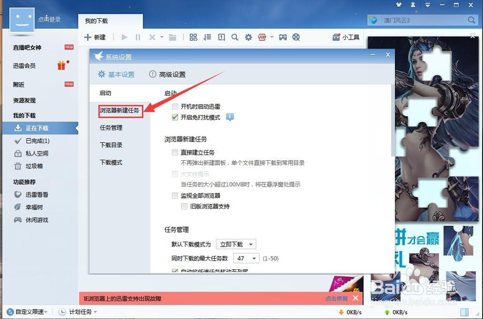The height and width of the screenshot is (319, 483).
Task: Click the info icon beside 开启免打扰模式
Action: click(230, 117)
